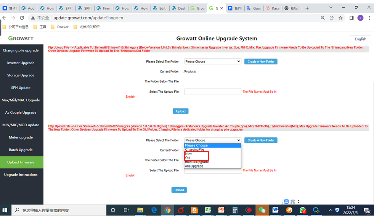Screen dimensions: 374x219
Task: Switch to the Firm WordPress tab
Action: point(104,8)
